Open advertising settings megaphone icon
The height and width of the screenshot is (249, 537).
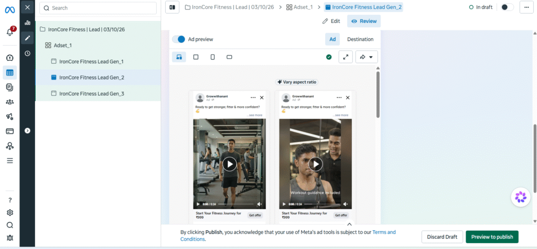(x=10, y=117)
